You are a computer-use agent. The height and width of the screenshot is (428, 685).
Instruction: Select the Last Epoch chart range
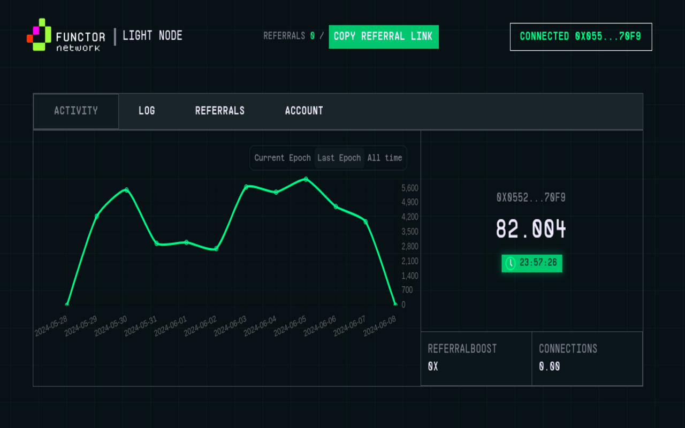tap(339, 158)
